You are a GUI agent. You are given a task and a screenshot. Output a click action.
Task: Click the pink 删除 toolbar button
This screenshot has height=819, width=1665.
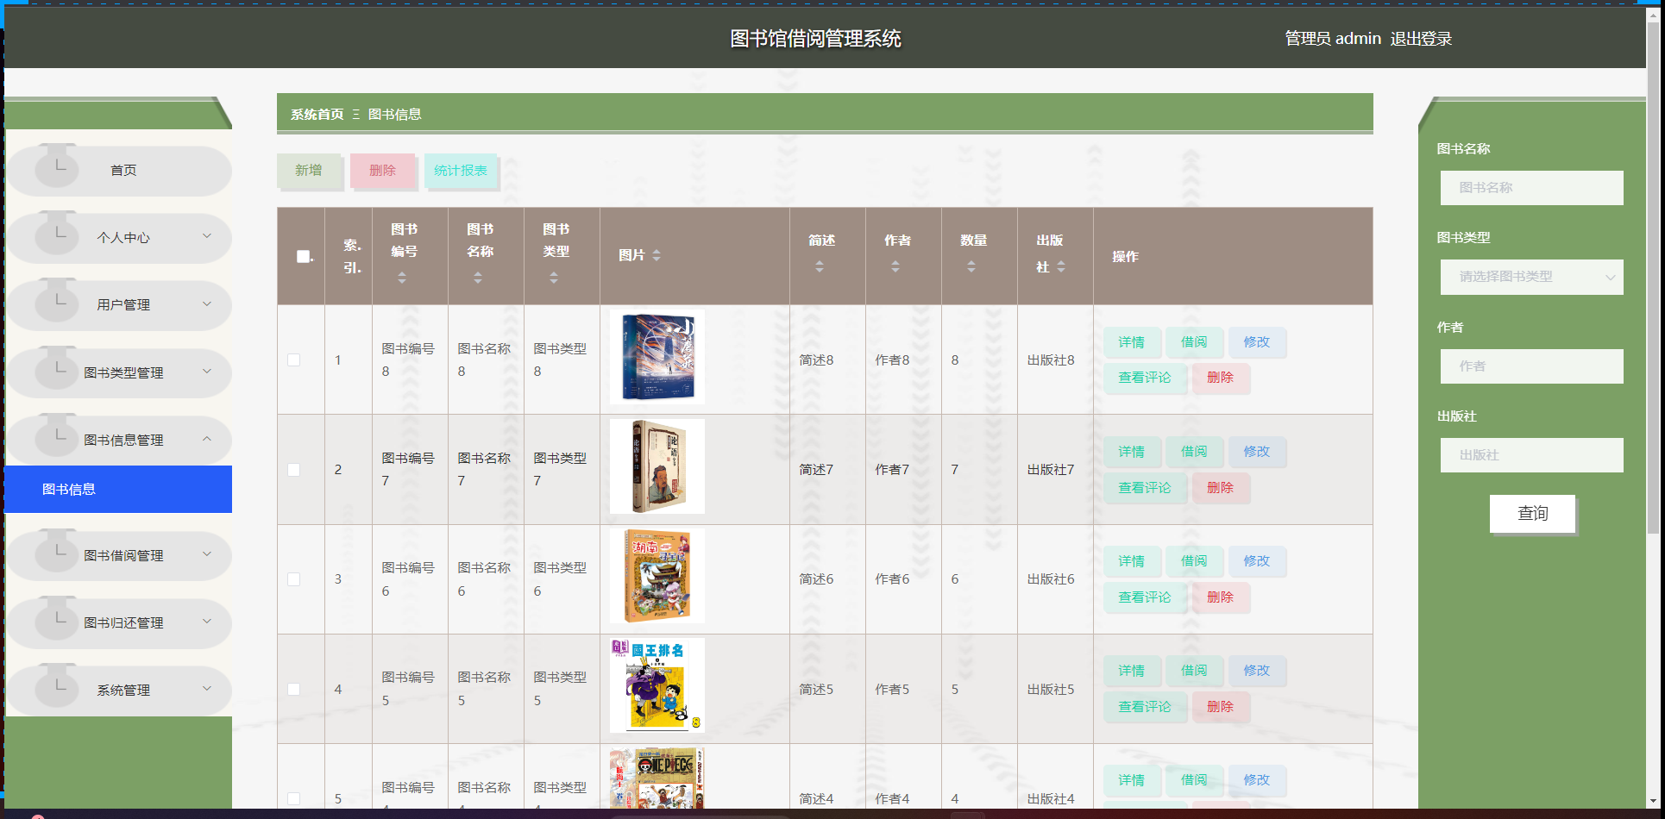(382, 171)
